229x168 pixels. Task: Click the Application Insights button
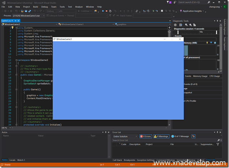point(193,11)
